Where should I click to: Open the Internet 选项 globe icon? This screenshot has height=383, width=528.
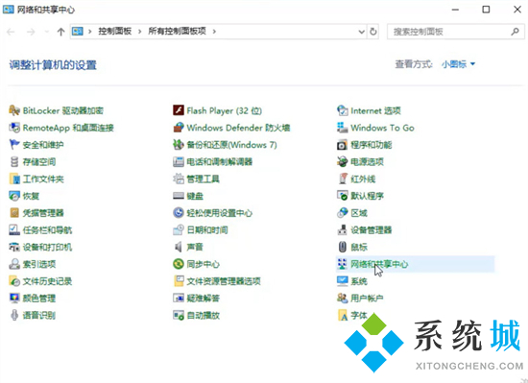(x=342, y=110)
